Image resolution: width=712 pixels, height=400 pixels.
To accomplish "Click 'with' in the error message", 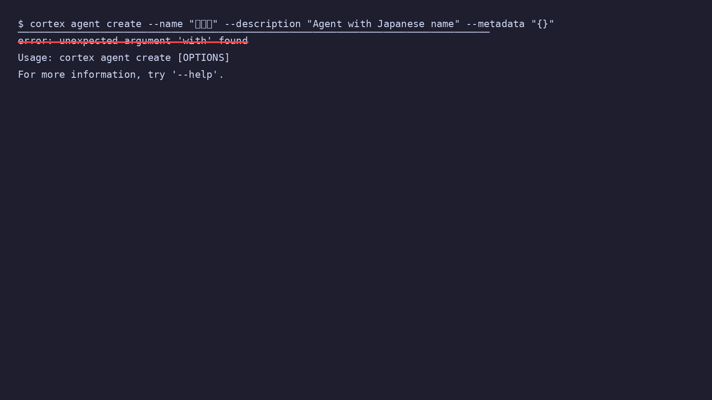I will click(194, 41).
